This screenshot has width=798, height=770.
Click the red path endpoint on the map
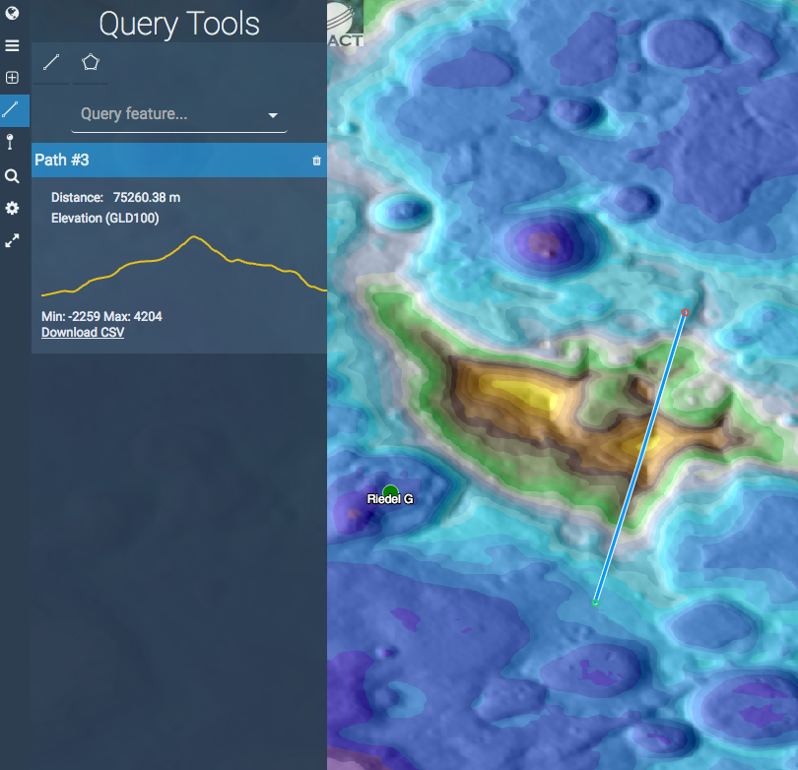tap(685, 312)
